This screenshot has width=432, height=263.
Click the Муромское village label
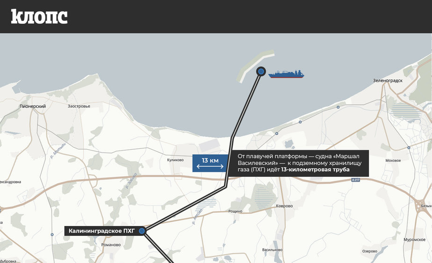point(415,240)
